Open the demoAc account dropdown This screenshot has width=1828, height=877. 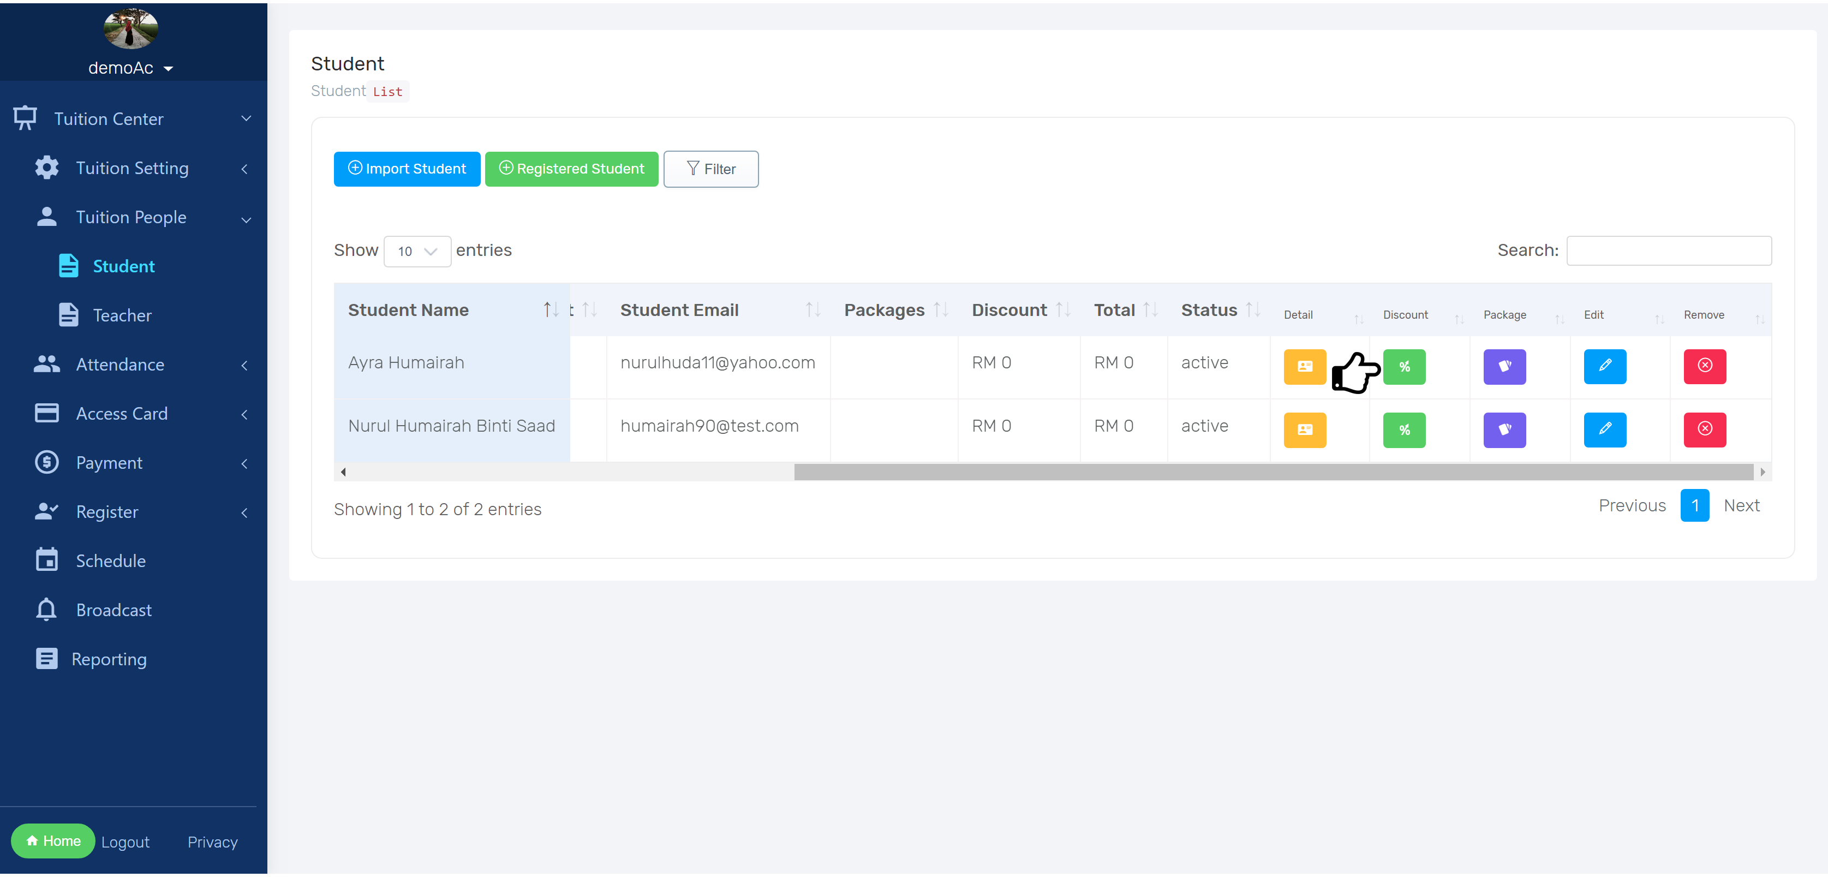pyautogui.click(x=130, y=68)
